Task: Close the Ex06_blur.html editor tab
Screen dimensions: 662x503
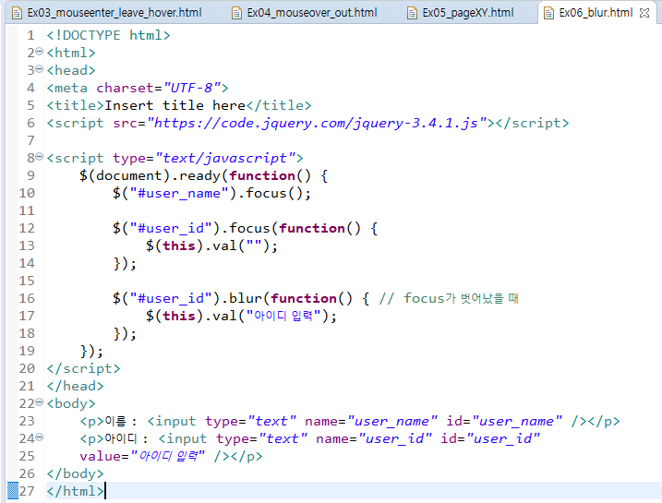Action: click(x=644, y=13)
